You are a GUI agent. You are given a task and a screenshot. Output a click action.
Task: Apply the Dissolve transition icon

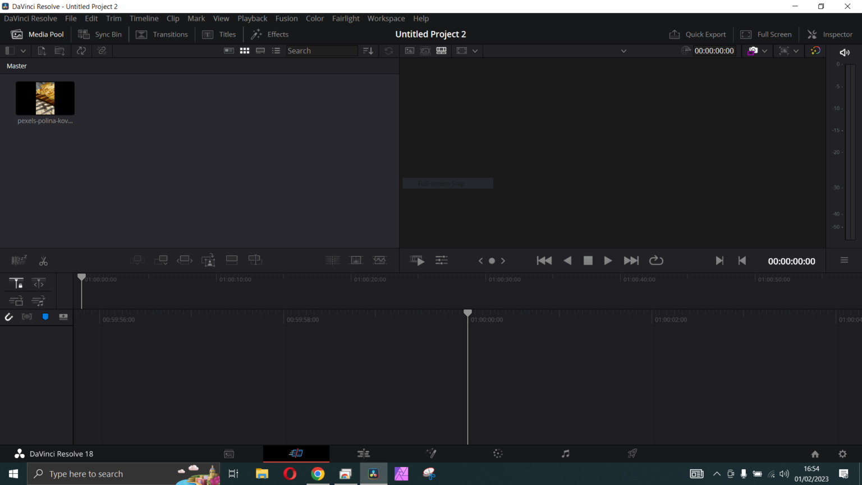[x=356, y=260]
